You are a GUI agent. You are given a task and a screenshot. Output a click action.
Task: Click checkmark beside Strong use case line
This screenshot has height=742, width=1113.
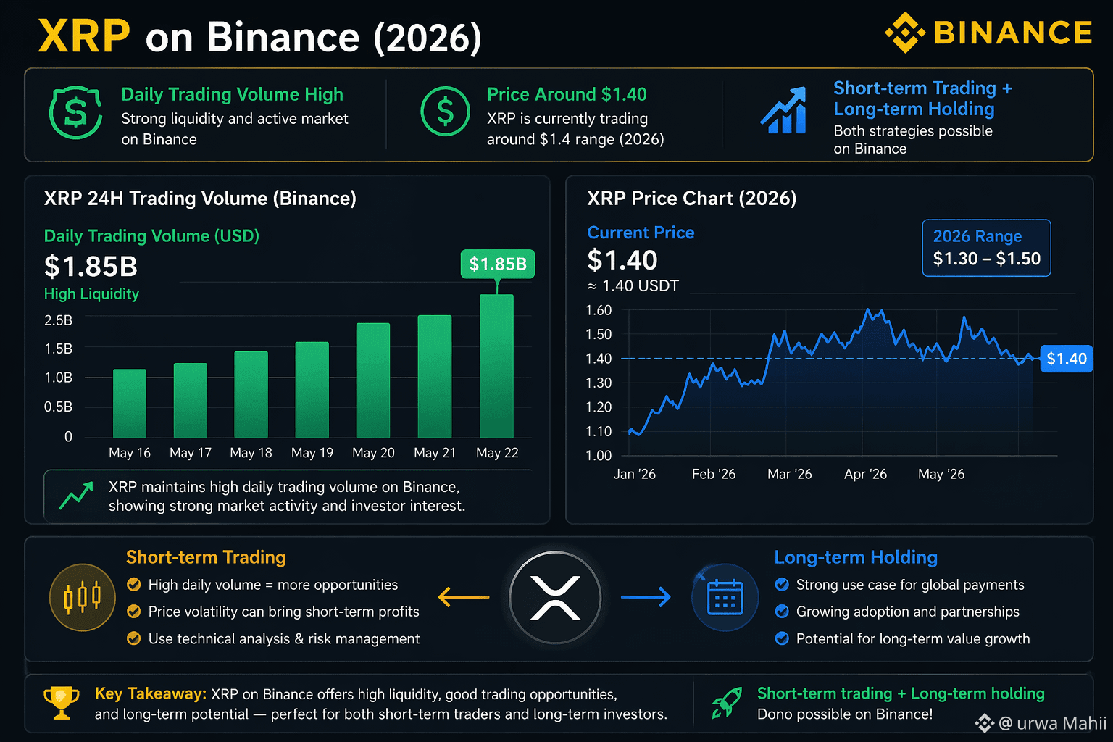[x=782, y=585]
